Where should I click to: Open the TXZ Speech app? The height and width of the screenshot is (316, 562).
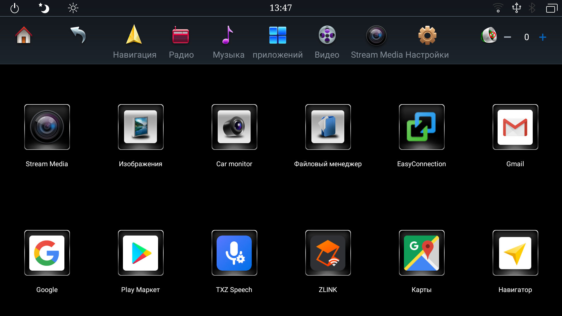234,253
